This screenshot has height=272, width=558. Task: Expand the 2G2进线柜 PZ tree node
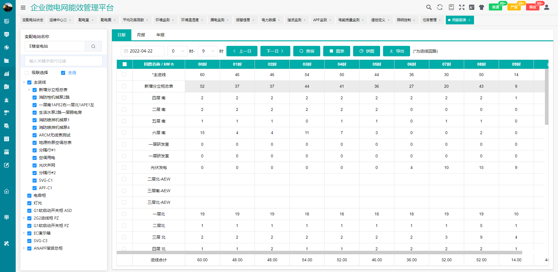[x=24, y=218]
